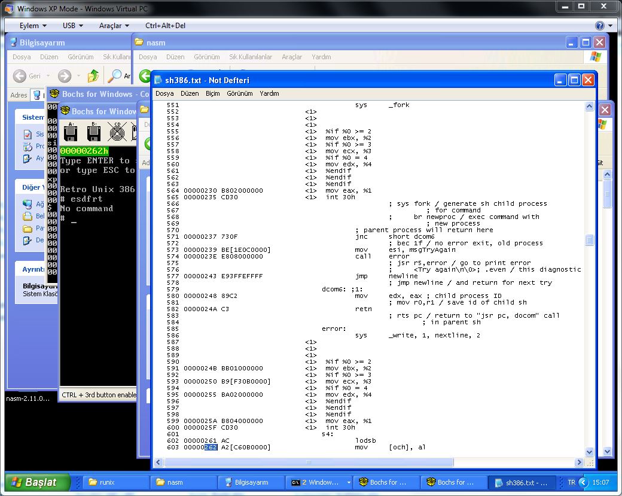This screenshot has width=622, height=496.
Task: Click the search magnifier in Bilgisayarım toolbar
Action: [x=115, y=75]
